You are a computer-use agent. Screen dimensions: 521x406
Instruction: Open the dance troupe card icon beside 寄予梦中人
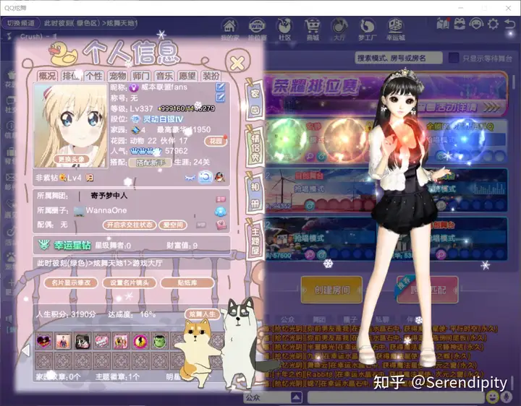(221, 199)
